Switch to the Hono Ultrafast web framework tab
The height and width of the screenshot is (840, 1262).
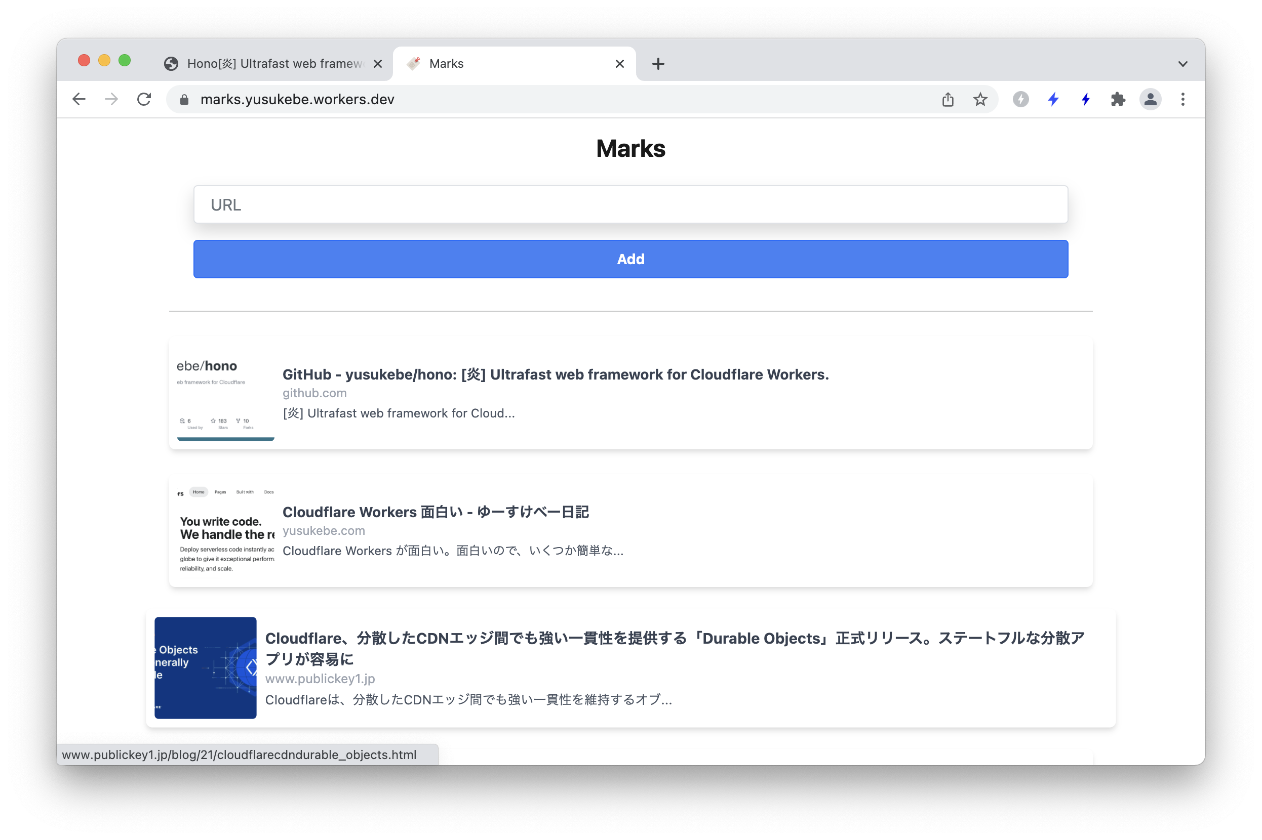[272, 64]
